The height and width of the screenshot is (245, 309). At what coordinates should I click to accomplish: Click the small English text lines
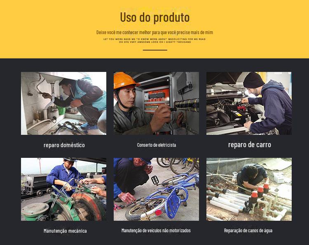[154, 41]
